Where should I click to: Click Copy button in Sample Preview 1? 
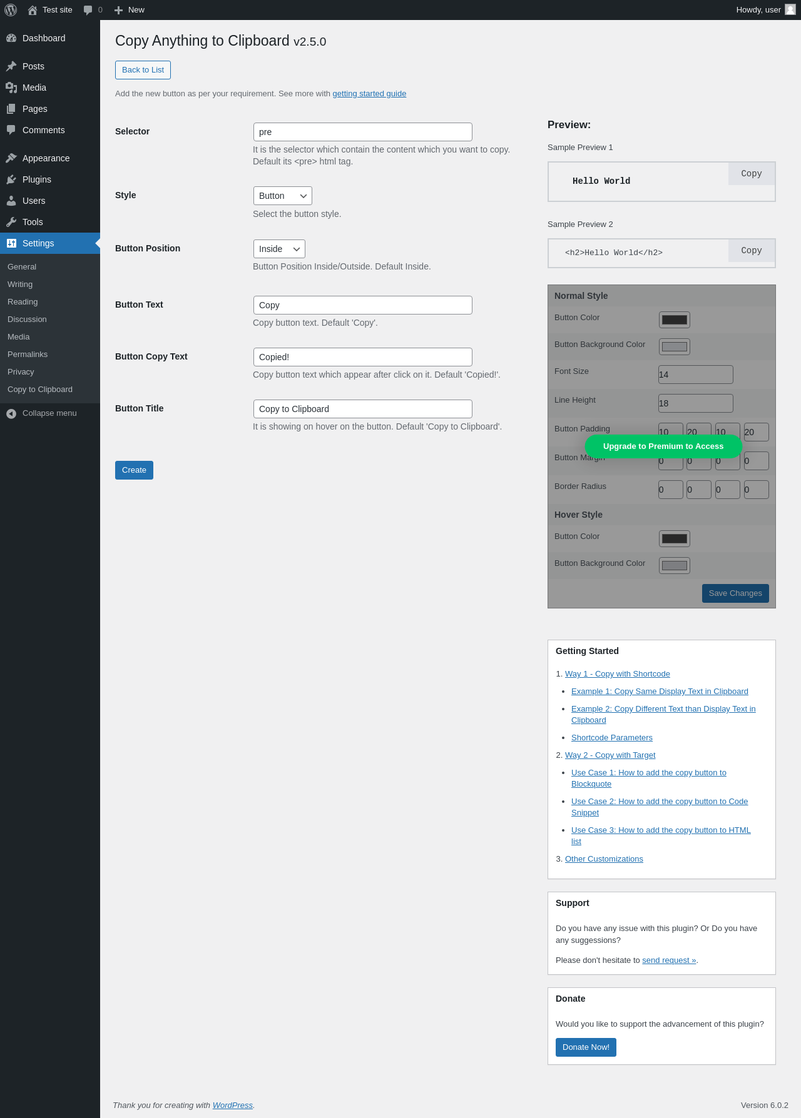click(x=752, y=174)
